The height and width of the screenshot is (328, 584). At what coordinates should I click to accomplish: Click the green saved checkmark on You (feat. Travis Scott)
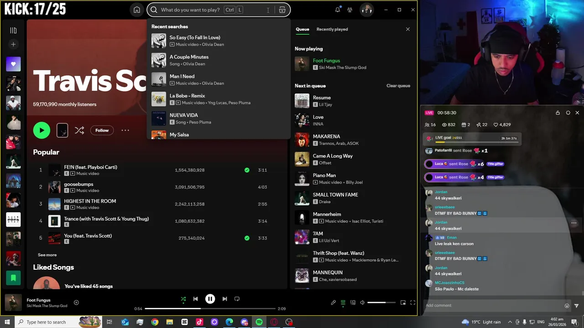pos(247,238)
